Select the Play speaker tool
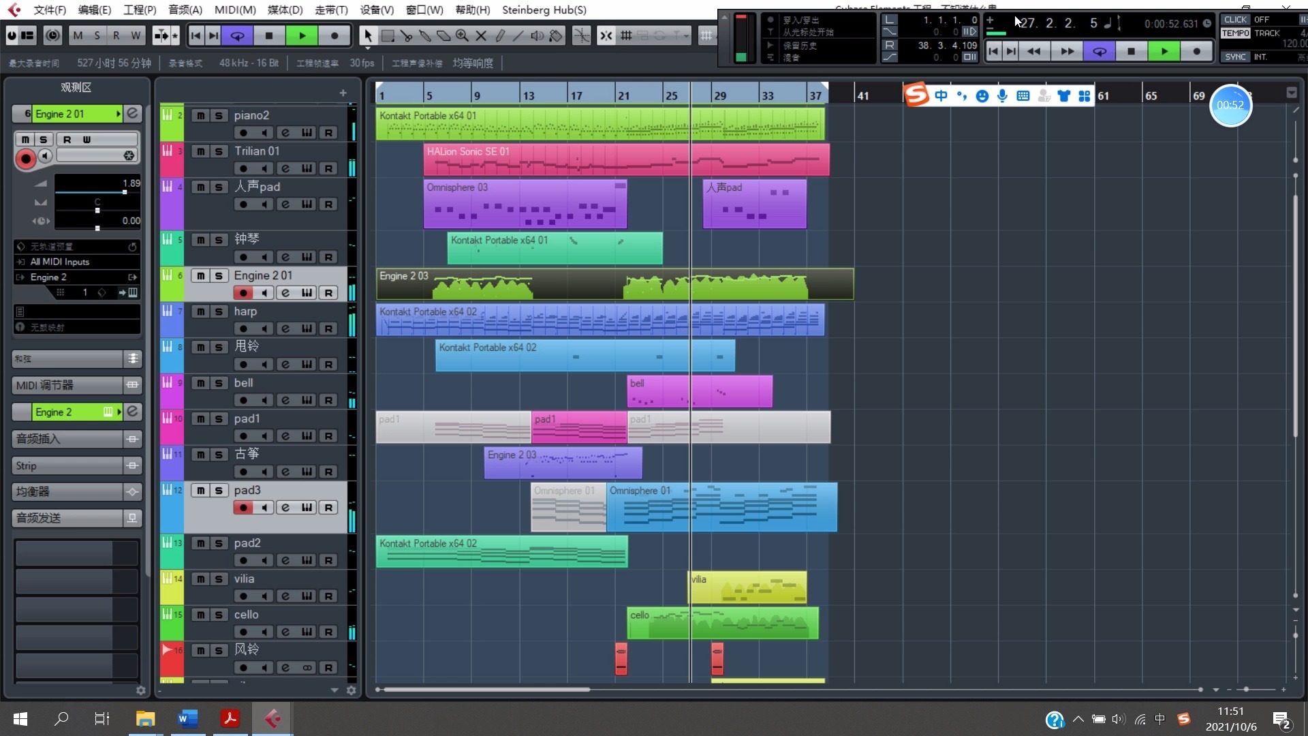The image size is (1308, 736). (x=538, y=36)
